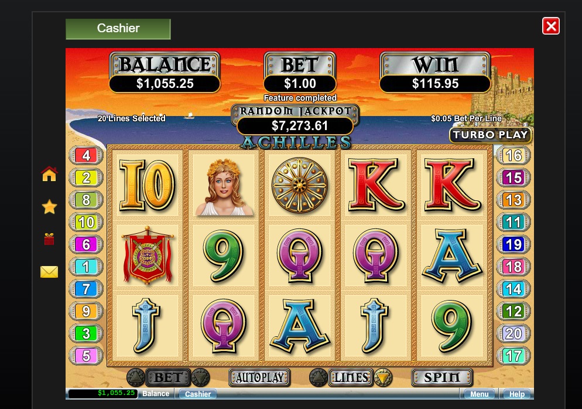Toggle Turbo Play mode

(x=490, y=135)
